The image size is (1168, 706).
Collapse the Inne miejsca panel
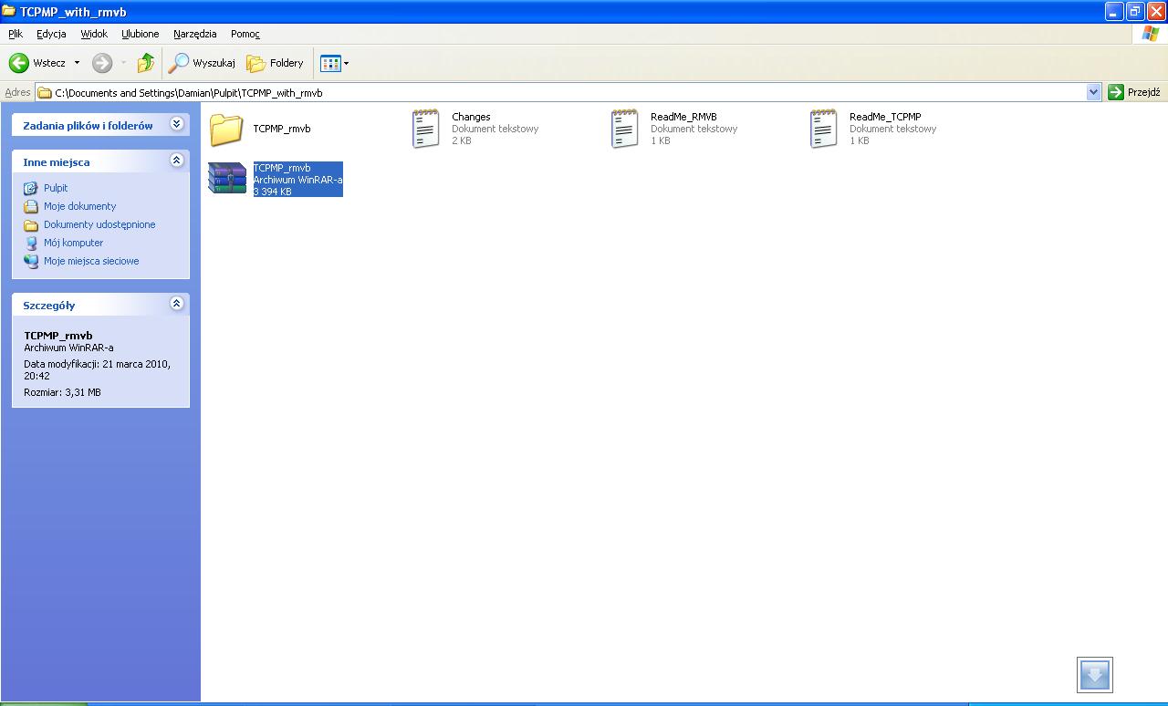coord(177,161)
